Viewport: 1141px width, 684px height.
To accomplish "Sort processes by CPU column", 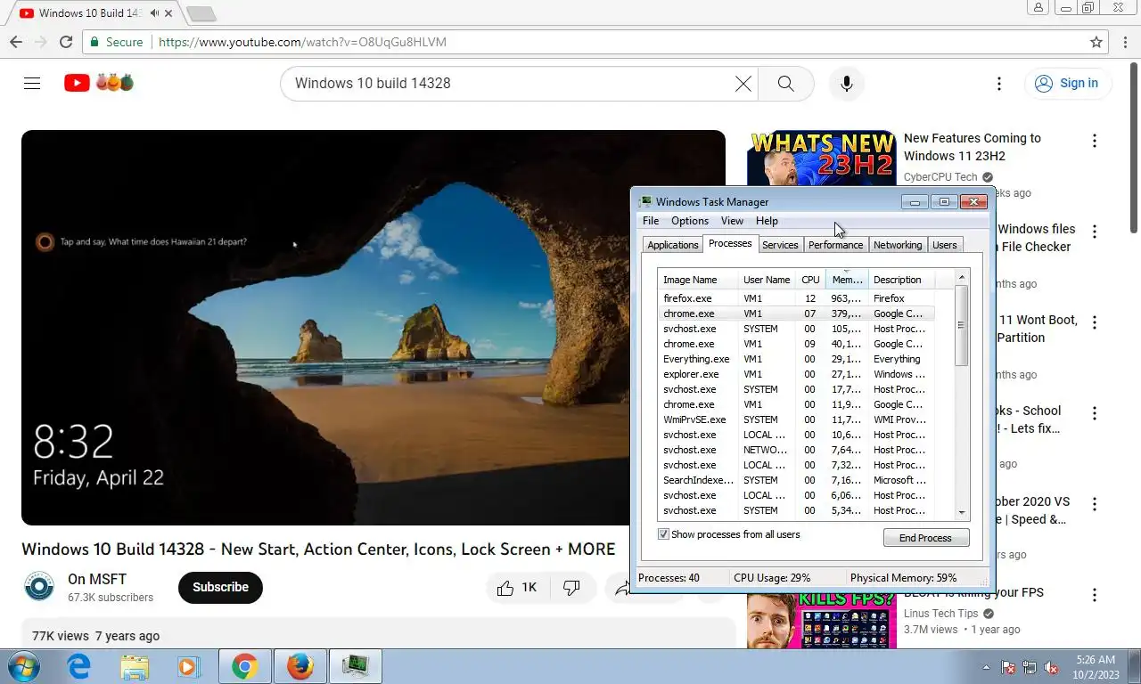I will 810,280.
